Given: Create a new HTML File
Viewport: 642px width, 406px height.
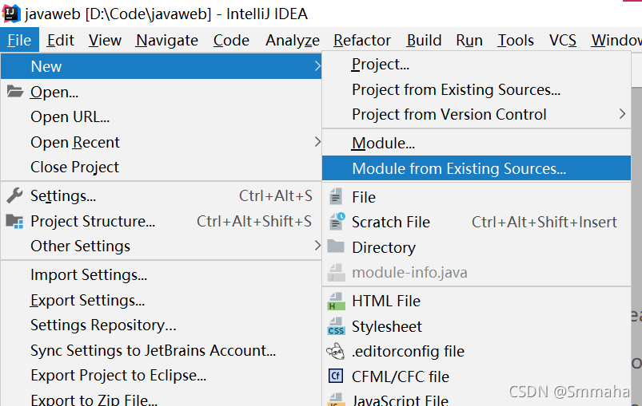Looking at the screenshot, I should (477, 301).
